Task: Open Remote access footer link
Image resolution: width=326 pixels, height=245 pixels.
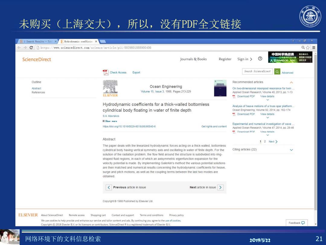Action: pos(77,215)
